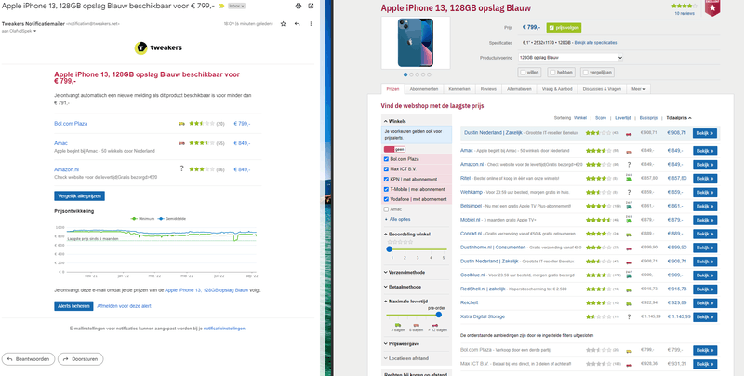The height and width of the screenshot is (376, 744).
Task: Remove the Inbox label with its x
Action: (x=242, y=7)
